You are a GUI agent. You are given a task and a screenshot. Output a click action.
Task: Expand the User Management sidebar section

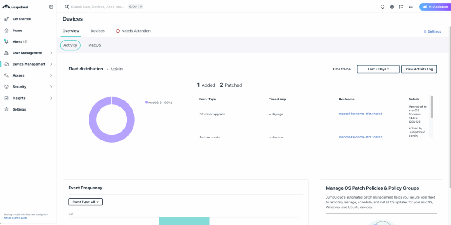pos(51,53)
